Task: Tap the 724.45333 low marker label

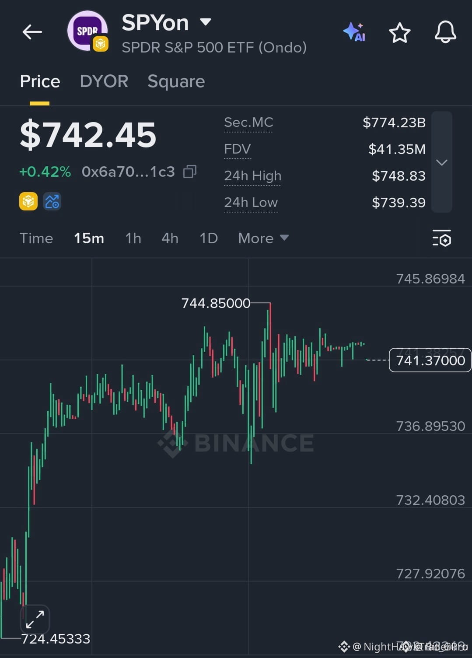Action: pyautogui.click(x=56, y=639)
